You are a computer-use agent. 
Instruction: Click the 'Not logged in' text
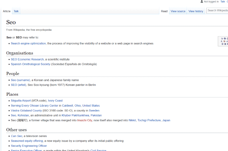click(x=211, y=2)
